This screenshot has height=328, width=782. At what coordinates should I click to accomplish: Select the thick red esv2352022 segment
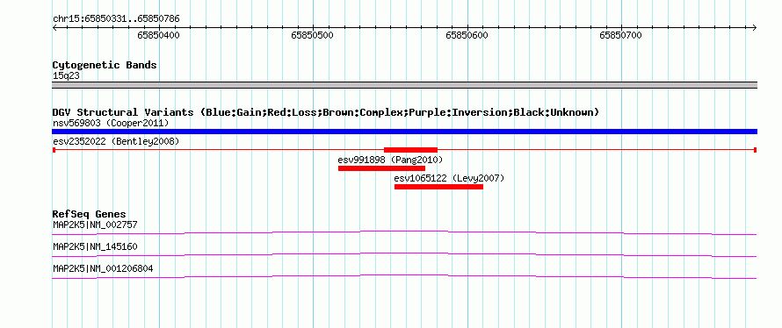pyautogui.click(x=410, y=150)
